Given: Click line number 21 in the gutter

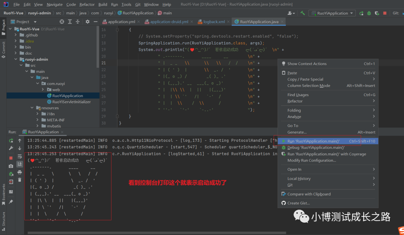Looking at the screenshot, I should pyautogui.click(x=104, y=63).
